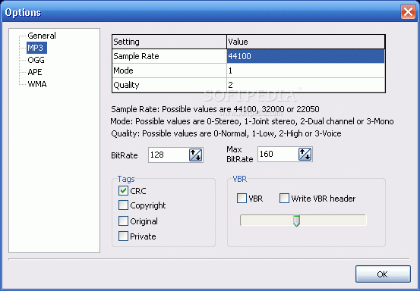Close the Options dialog
The width and height of the screenshot is (420, 291).
click(408, 12)
